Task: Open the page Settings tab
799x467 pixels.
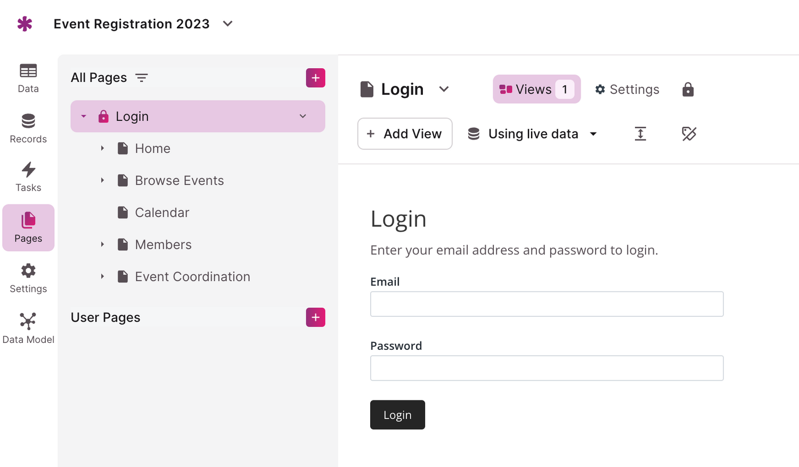Action: (x=627, y=89)
